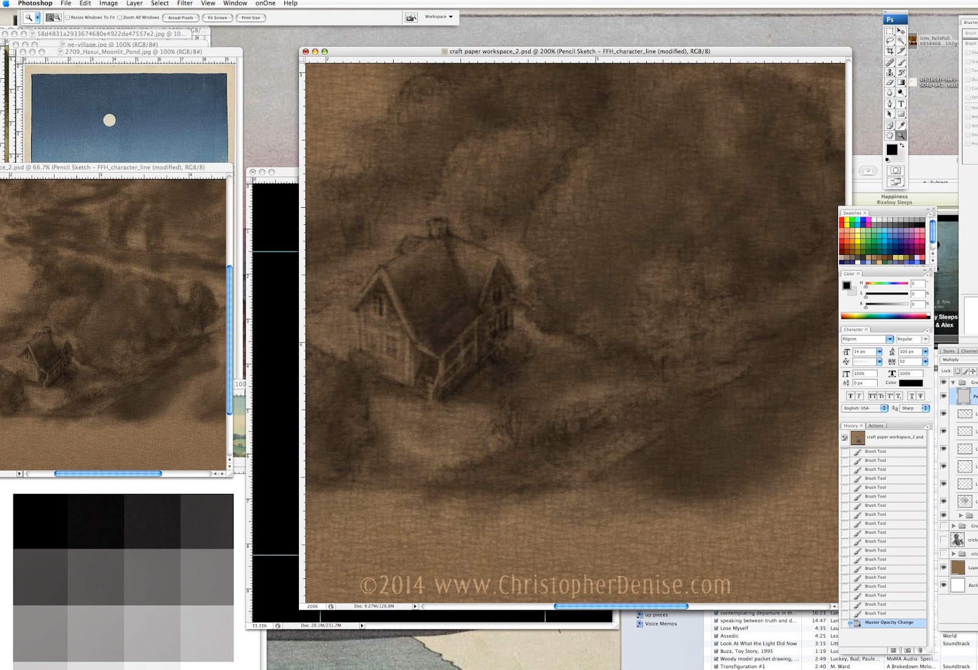978x670 pixels.
Task: Enable Resize Windows To Fit checkbox
Action: point(67,18)
